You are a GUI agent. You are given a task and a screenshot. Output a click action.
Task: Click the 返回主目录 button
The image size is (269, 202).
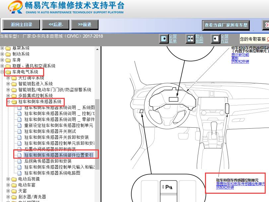click(x=21, y=24)
